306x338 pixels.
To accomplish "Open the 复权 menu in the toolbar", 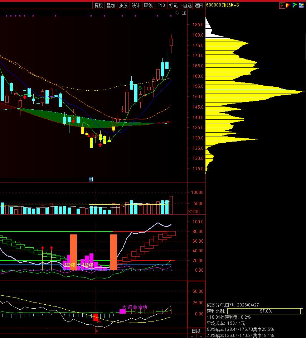I will [98, 5].
